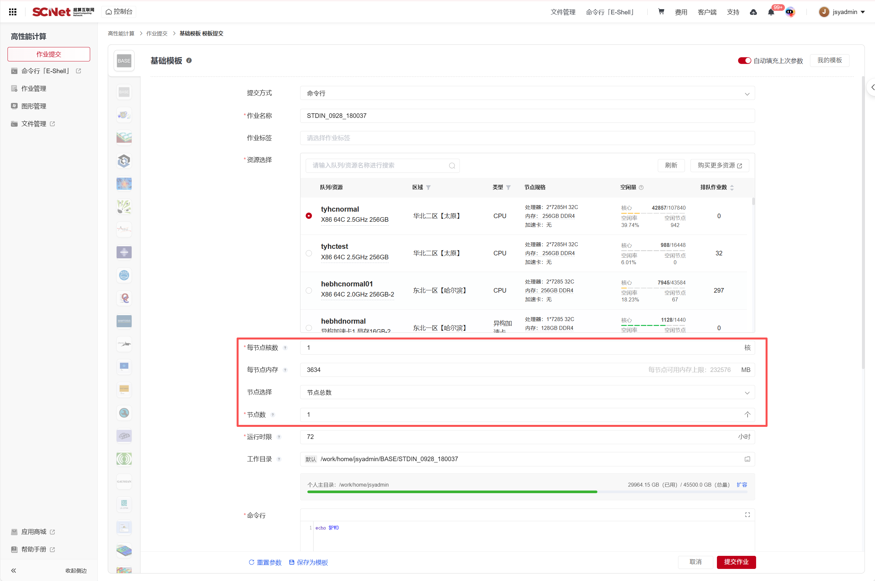This screenshot has height=581, width=875.
Task: Click the shopping cart icon
Action: tap(661, 12)
